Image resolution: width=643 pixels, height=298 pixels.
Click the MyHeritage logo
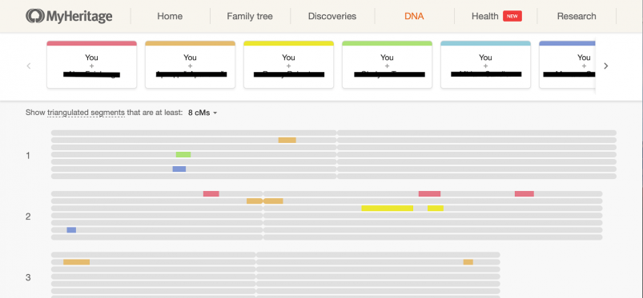[69, 16]
